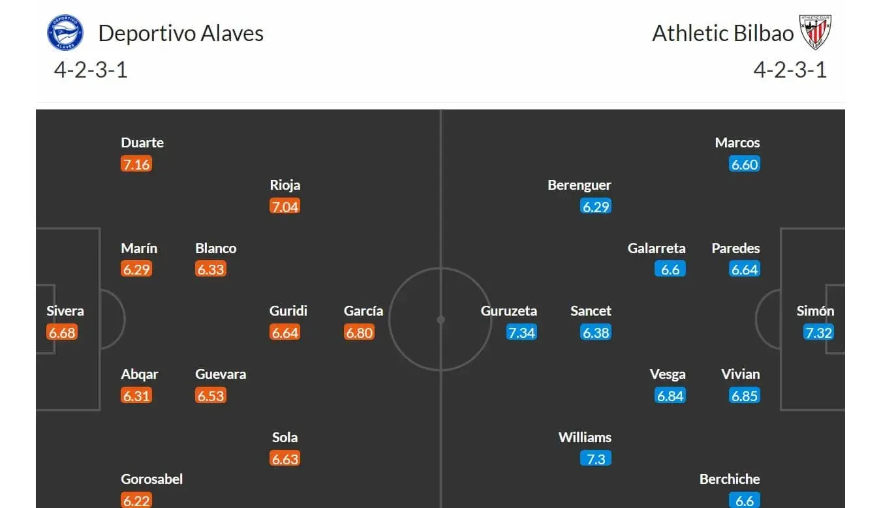Open Berchiche's player name label
The image size is (881, 508).
tap(730, 479)
